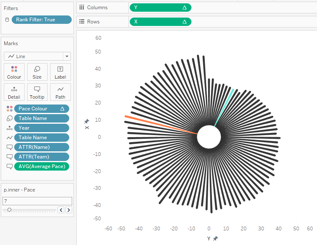Click the Size marks button

[x=37, y=72]
